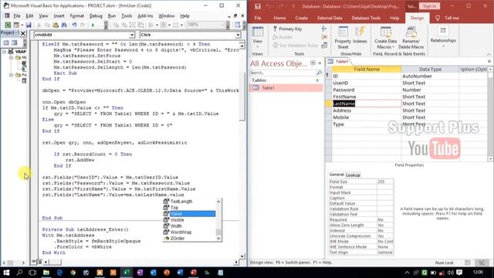This screenshot has width=494, height=278.
Task: Open Insert UserForm dropdown arrow in VBA toolbar
Action: point(22,25)
